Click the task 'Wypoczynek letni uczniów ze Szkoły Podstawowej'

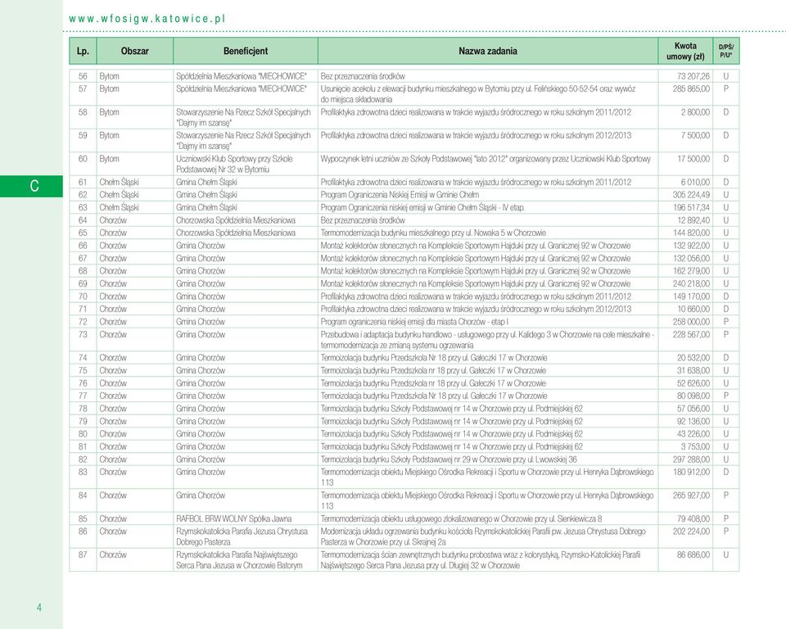pos(486,159)
